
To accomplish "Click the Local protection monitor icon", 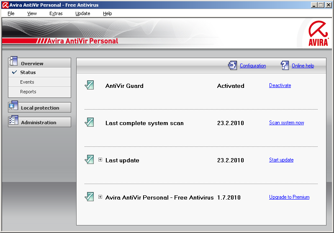I will 13,106.
